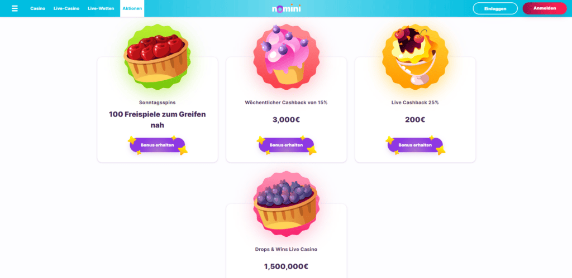This screenshot has width=572, height=278.
Task: Click the pink cupcake cashback icon
Action: click(287, 57)
